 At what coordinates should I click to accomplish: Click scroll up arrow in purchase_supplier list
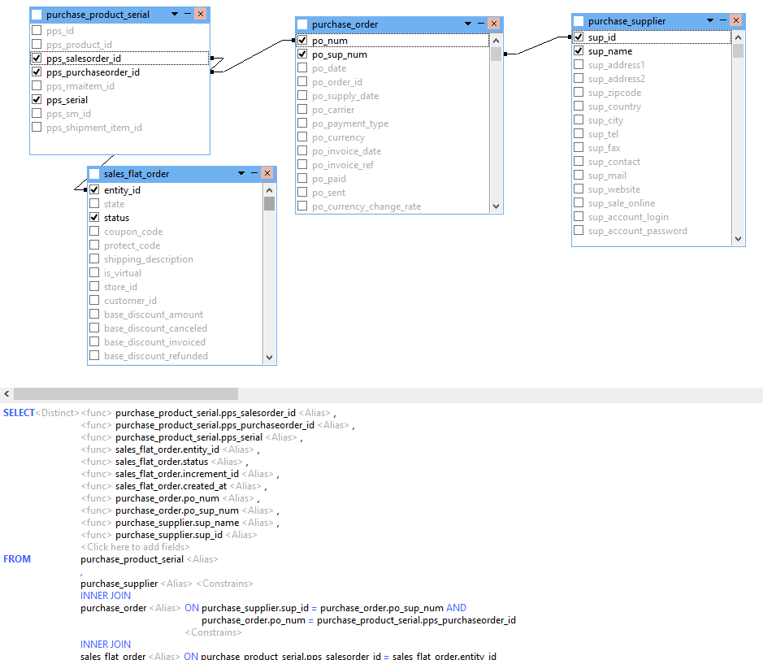pos(738,37)
